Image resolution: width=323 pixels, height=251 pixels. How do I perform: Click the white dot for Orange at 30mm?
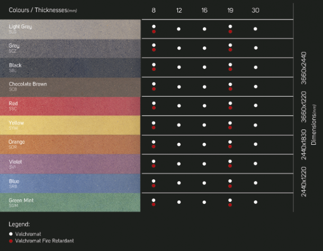tap(255, 144)
